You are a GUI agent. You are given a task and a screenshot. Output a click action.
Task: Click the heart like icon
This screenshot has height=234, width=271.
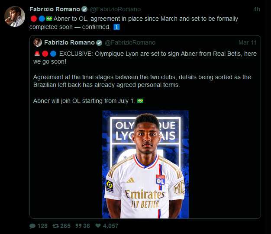pos(98,225)
